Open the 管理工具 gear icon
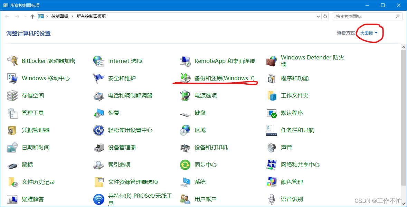 tap(12, 113)
